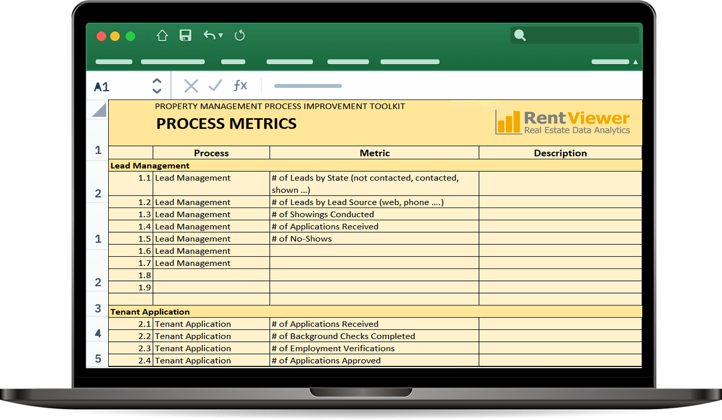Click the green macOS fullscreen button
The height and width of the screenshot is (420, 722).
point(130,36)
